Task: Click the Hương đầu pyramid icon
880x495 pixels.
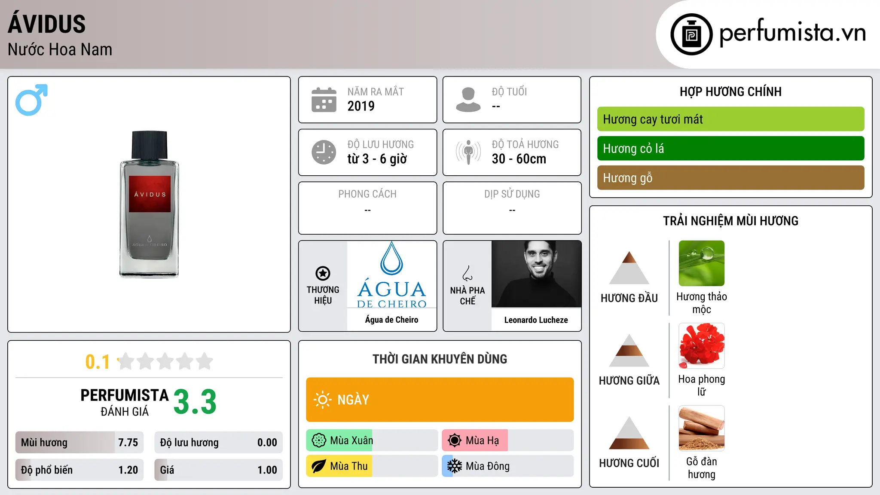Action: pos(629,268)
